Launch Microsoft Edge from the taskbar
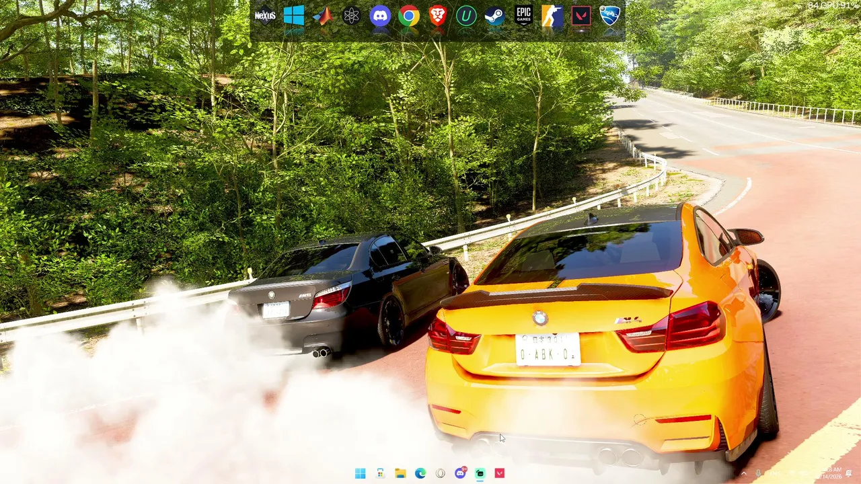The image size is (861, 484). [x=420, y=473]
